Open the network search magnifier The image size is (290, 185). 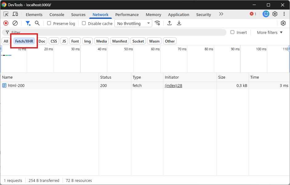37,23
